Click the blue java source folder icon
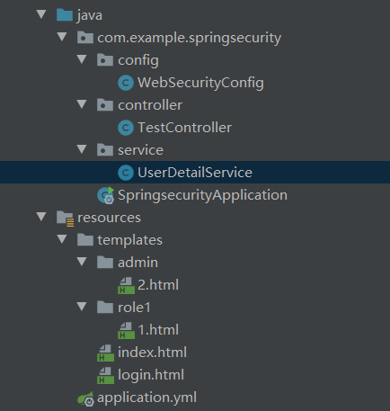This screenshot has width=390, height=411. 65,15
